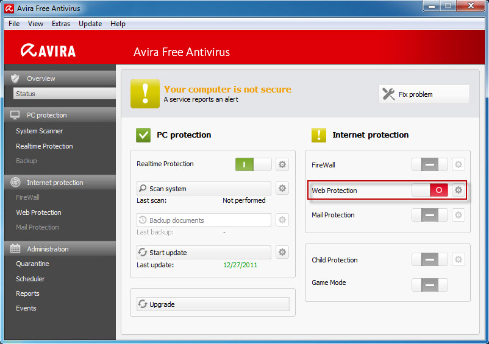Click the Administration calendar icon

click(x=15, y=249)
